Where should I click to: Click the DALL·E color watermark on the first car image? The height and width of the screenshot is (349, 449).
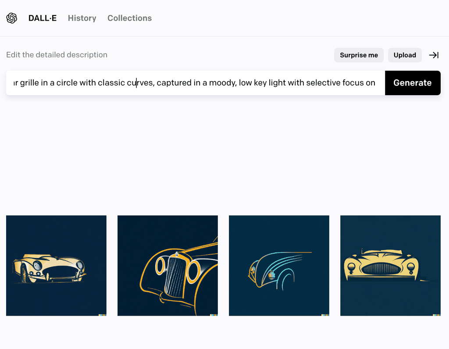[103, 314]
